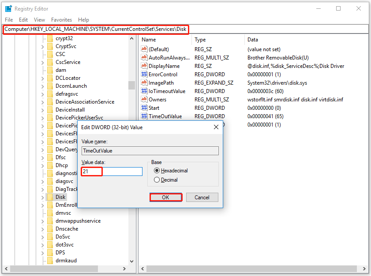Click the tree pane horizontal scrollbar thumb
Image resolution: width=371 pixels, height=276 pixels.
click(54, 269)
